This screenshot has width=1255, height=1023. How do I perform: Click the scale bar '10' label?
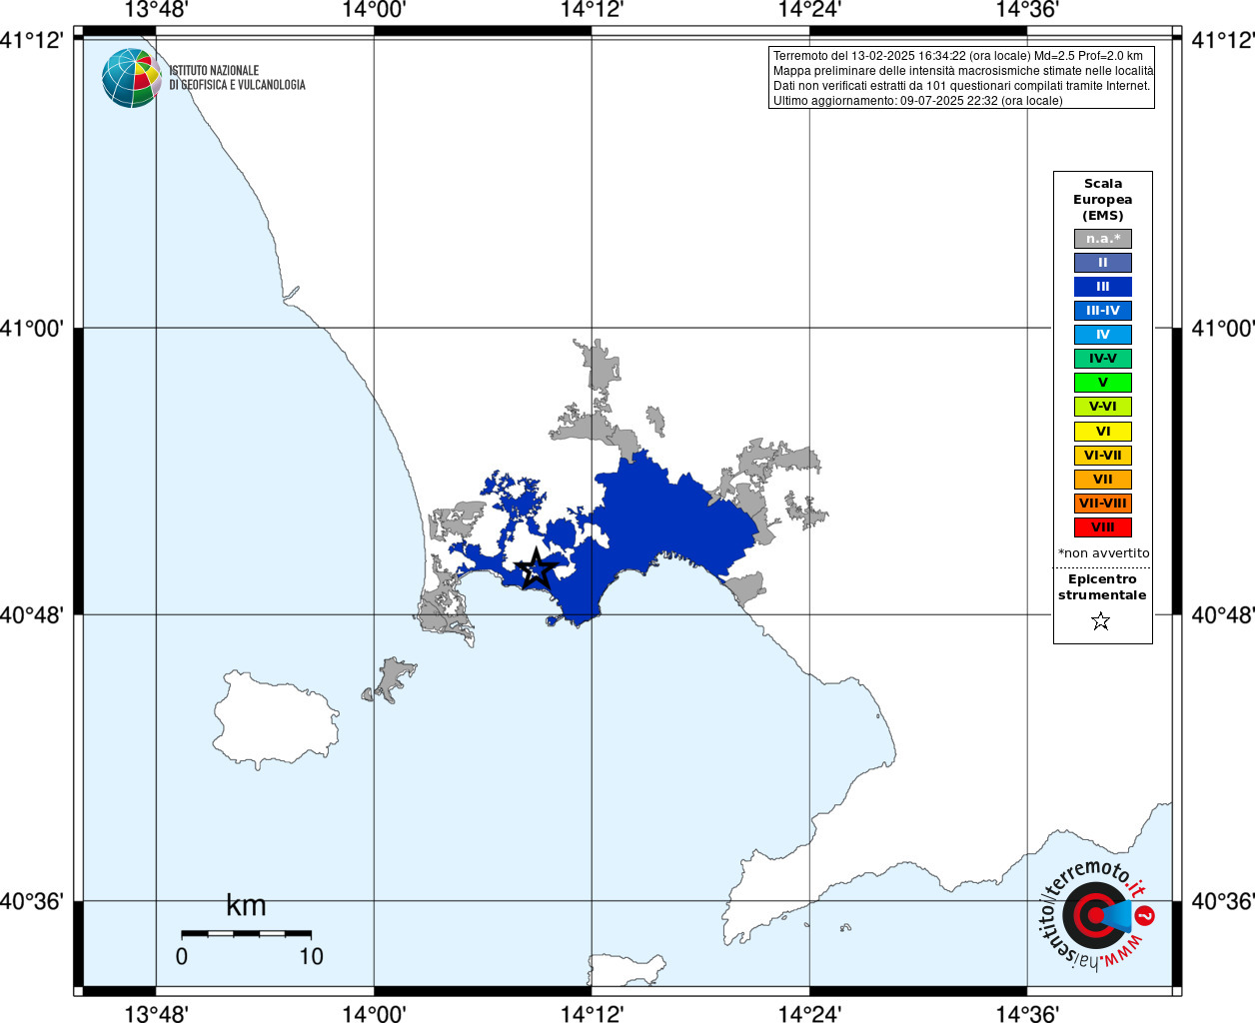tap(311, 956)
